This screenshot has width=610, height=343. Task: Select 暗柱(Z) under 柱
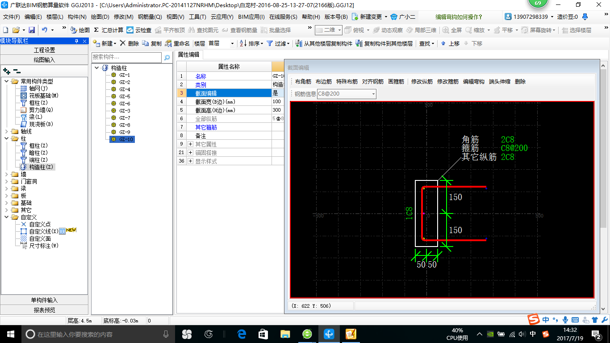coord(38,153)
